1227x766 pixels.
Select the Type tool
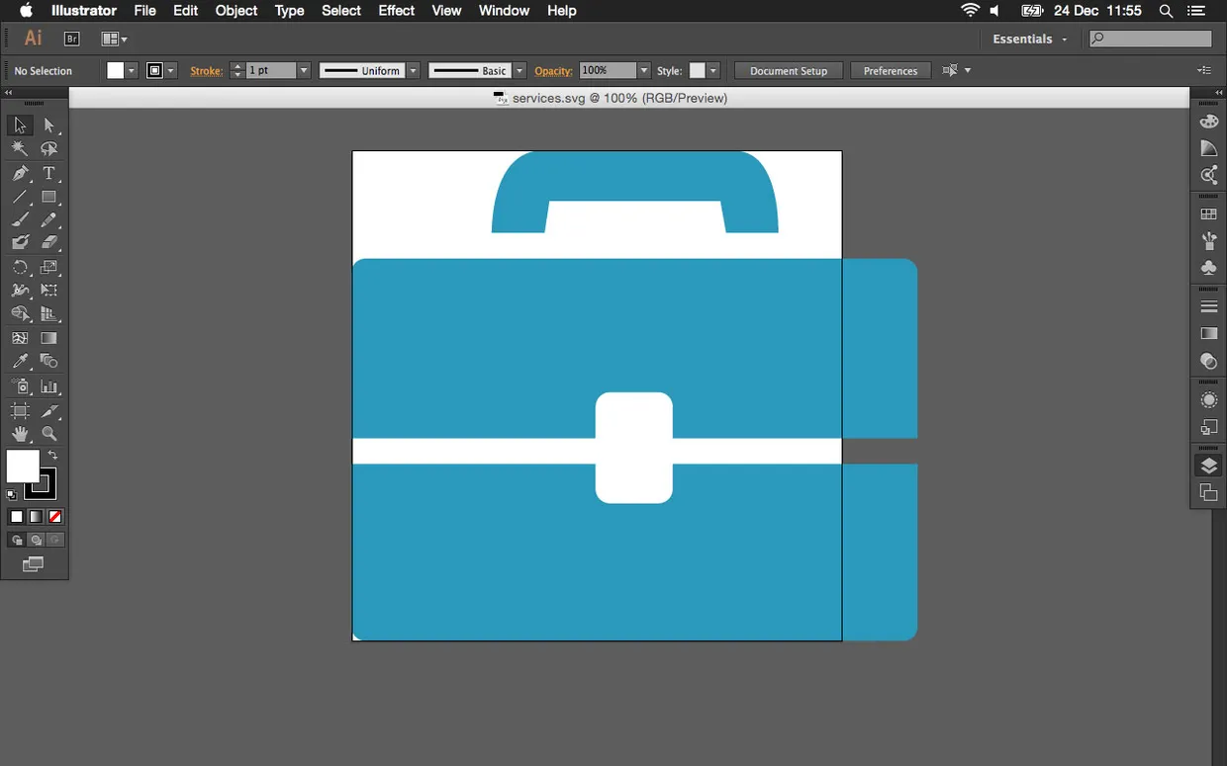(49, 173)
